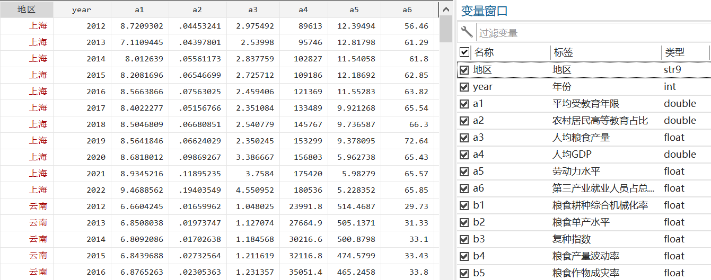
Task: Select the year column header in the data grid
Action: (x=82, y=10)
